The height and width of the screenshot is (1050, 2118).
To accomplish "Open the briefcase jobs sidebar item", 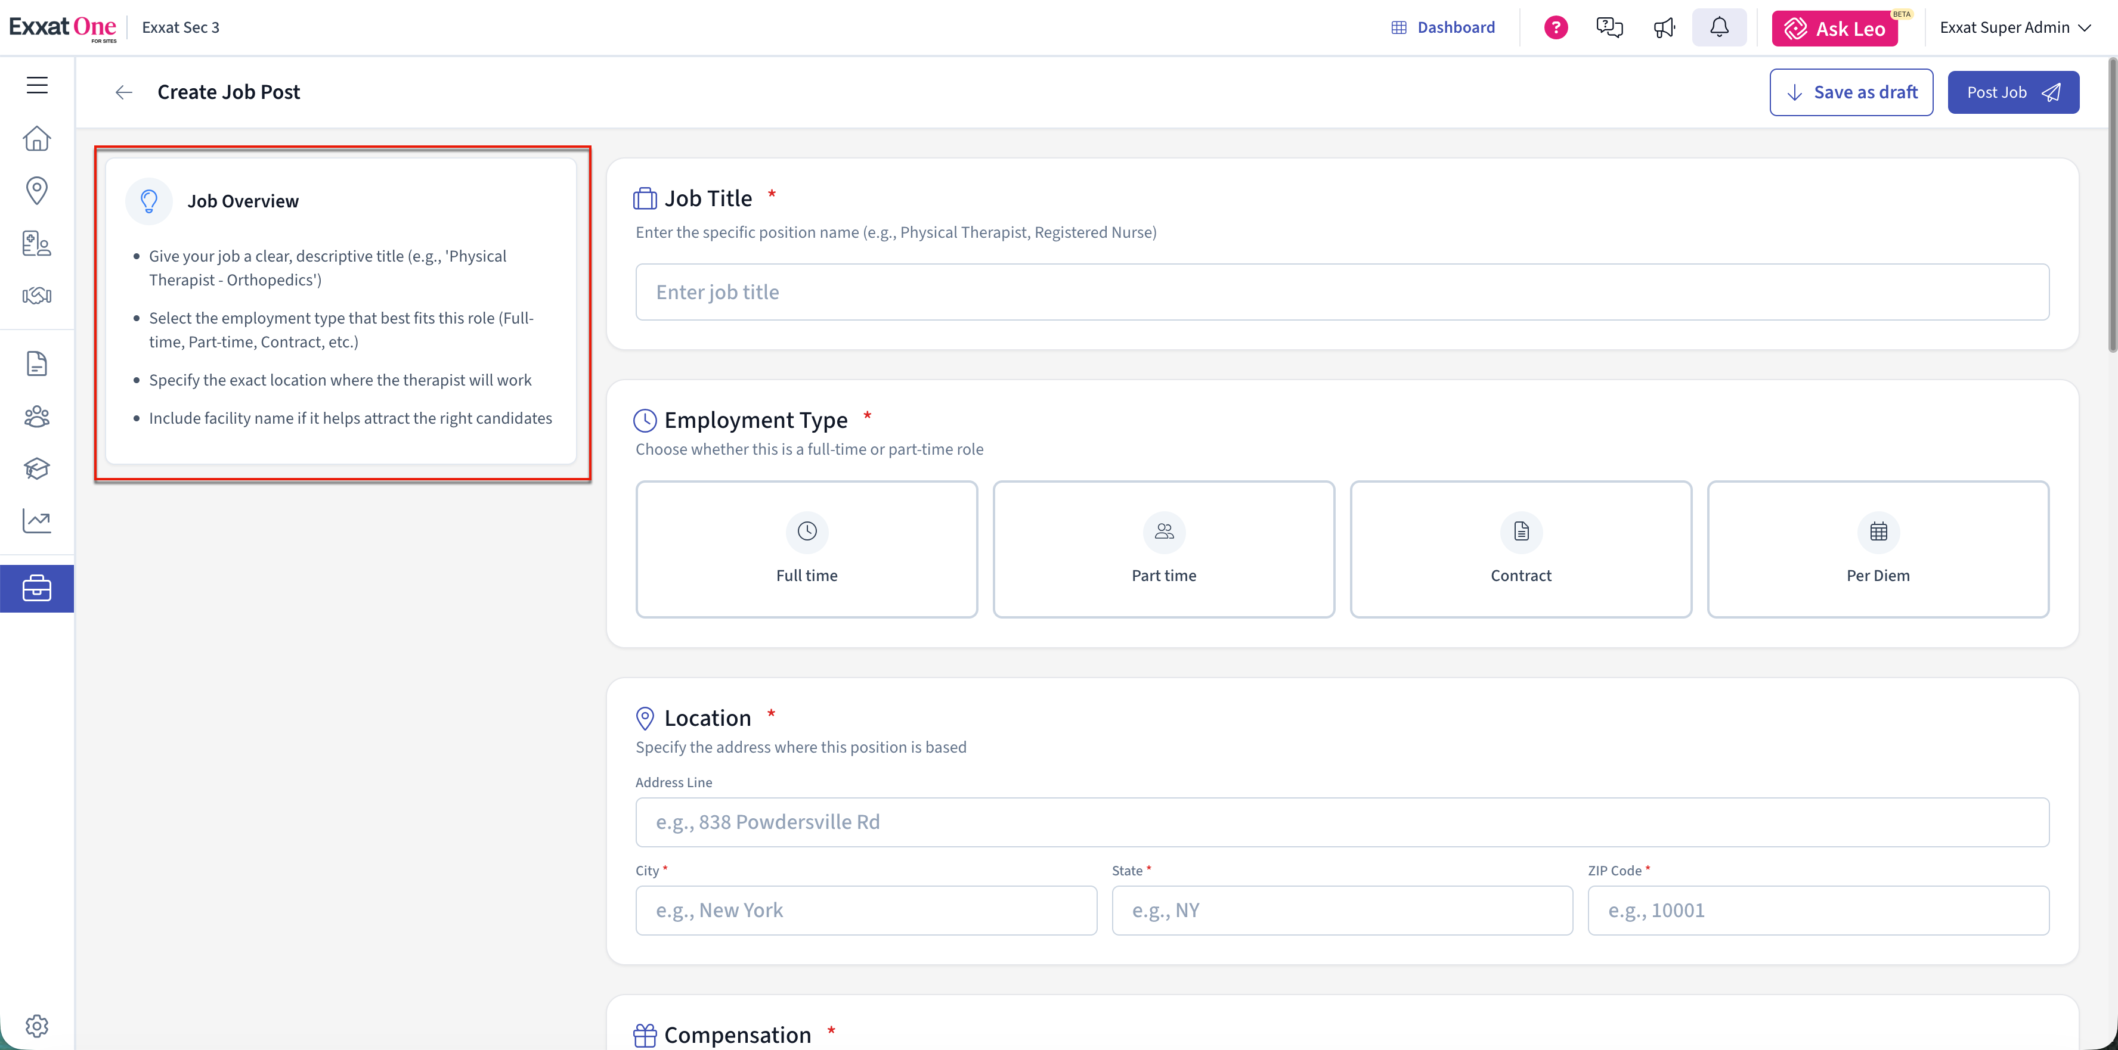I will [x=37, y=588].
